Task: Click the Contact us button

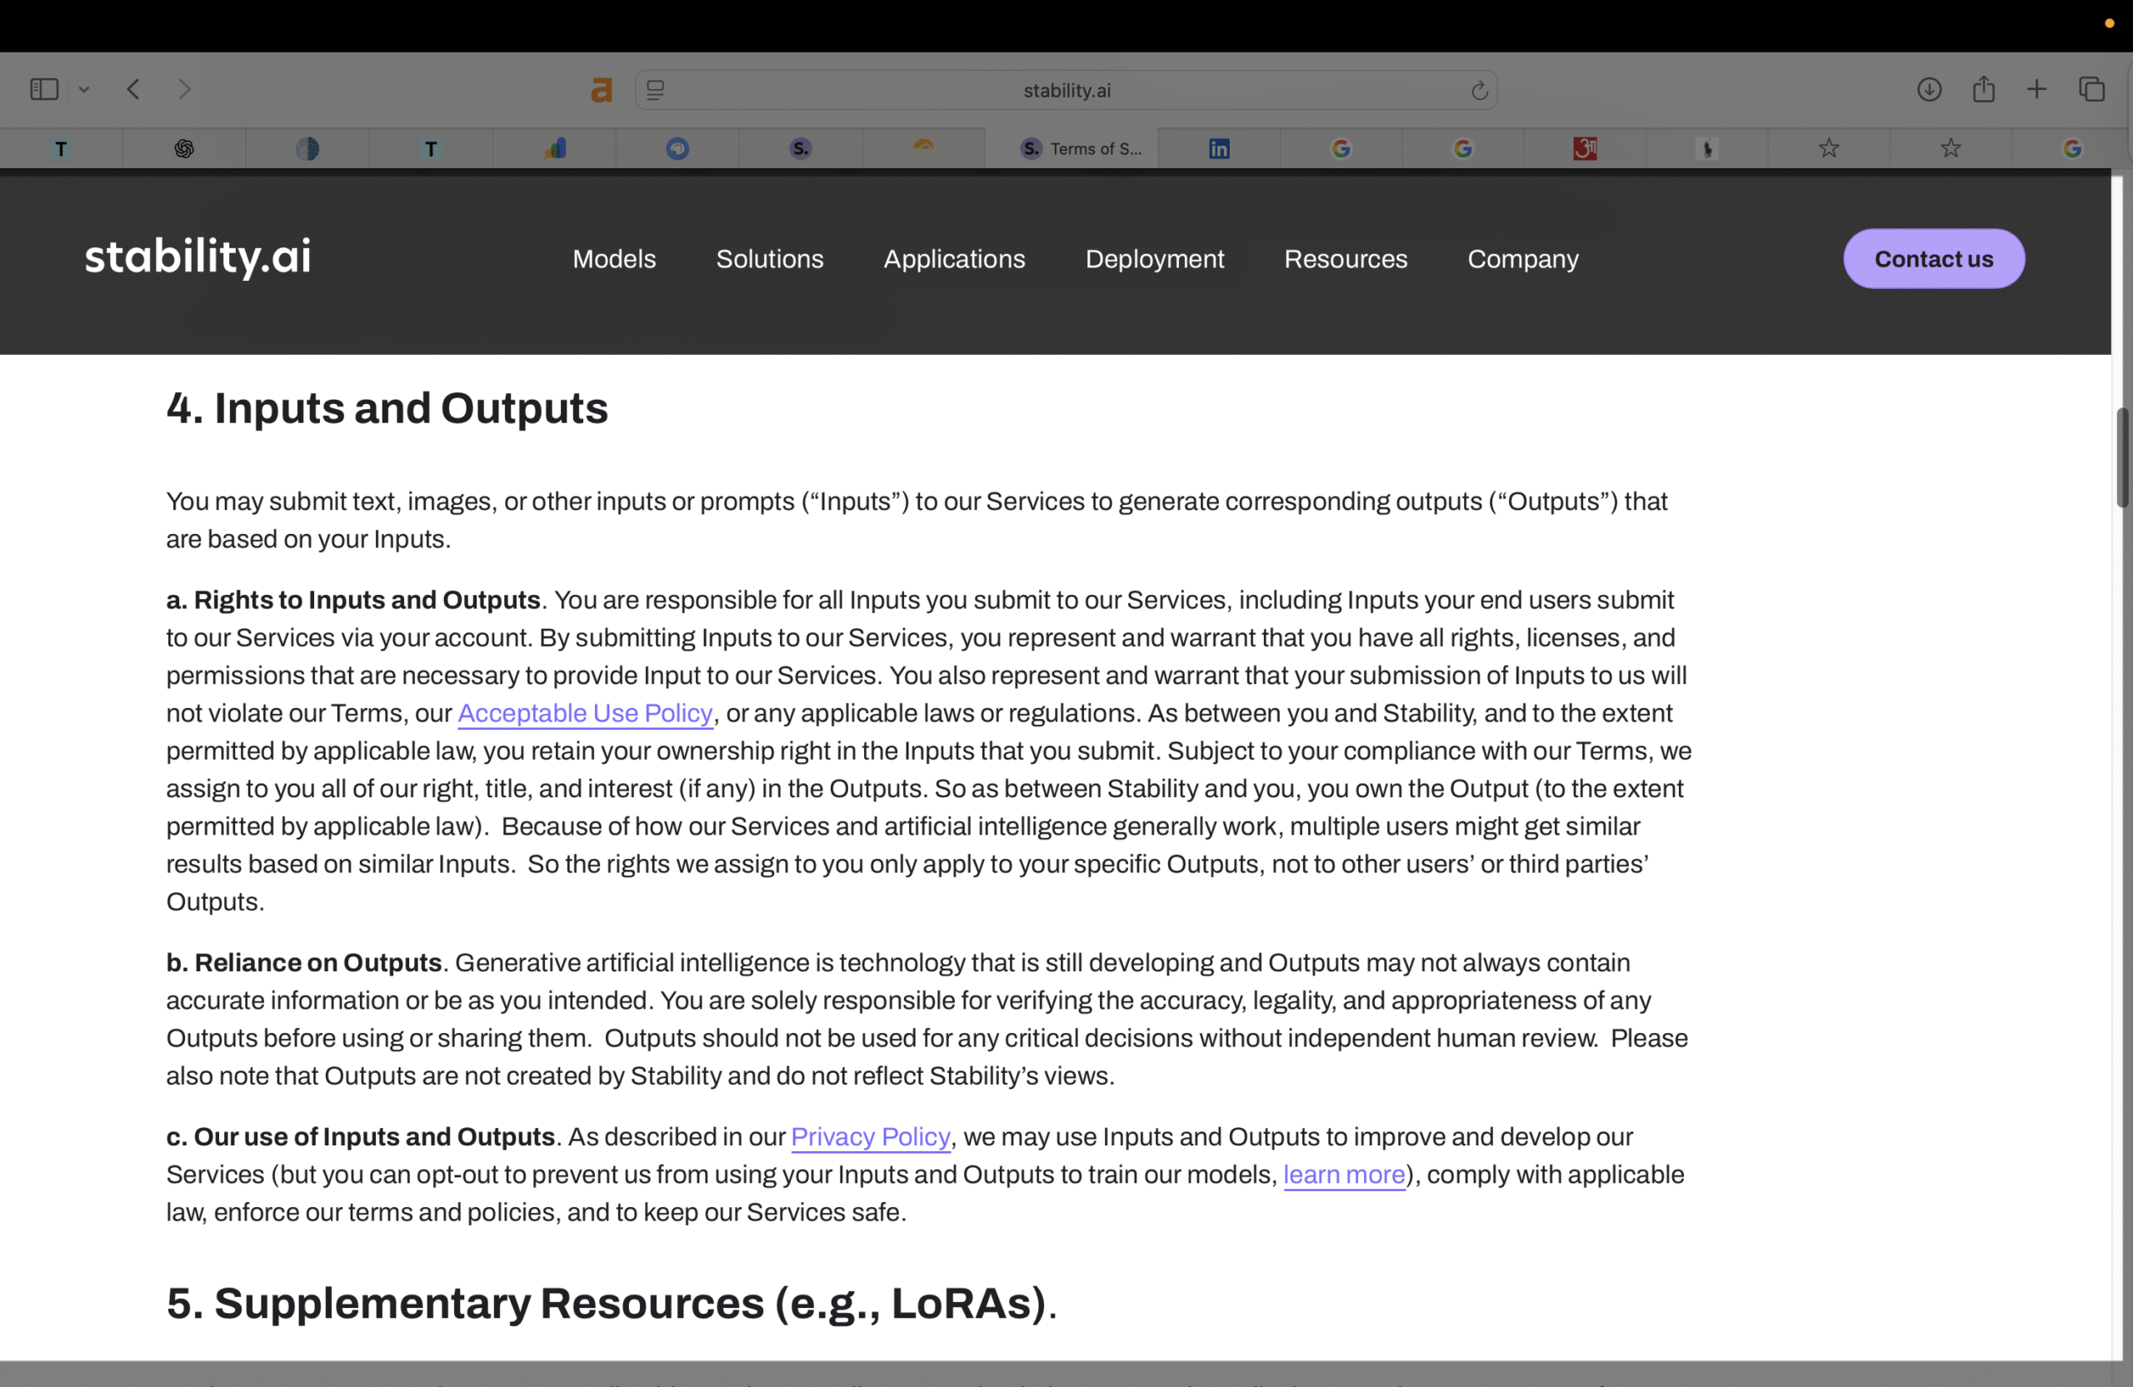Action: coord(1933,259)
